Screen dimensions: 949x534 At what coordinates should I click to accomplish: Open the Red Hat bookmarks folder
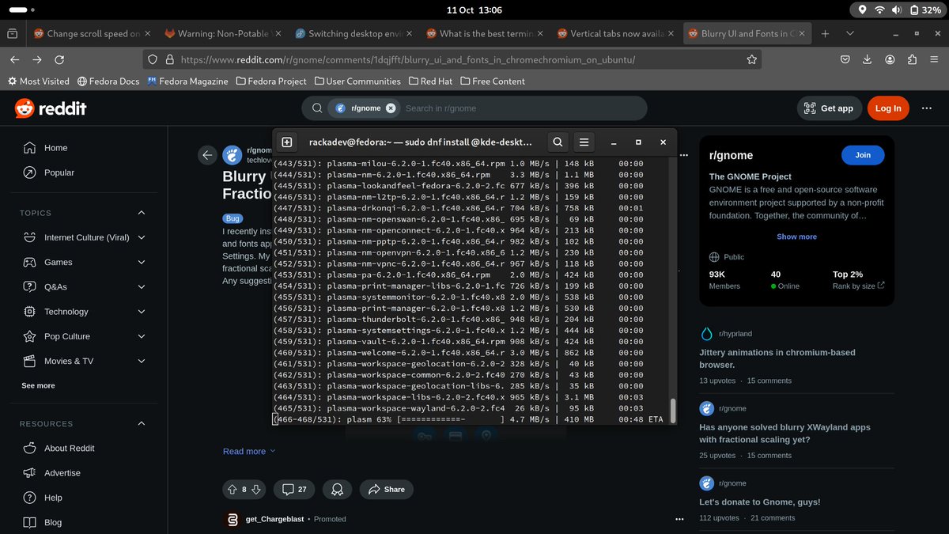click(x=430, y=81)
